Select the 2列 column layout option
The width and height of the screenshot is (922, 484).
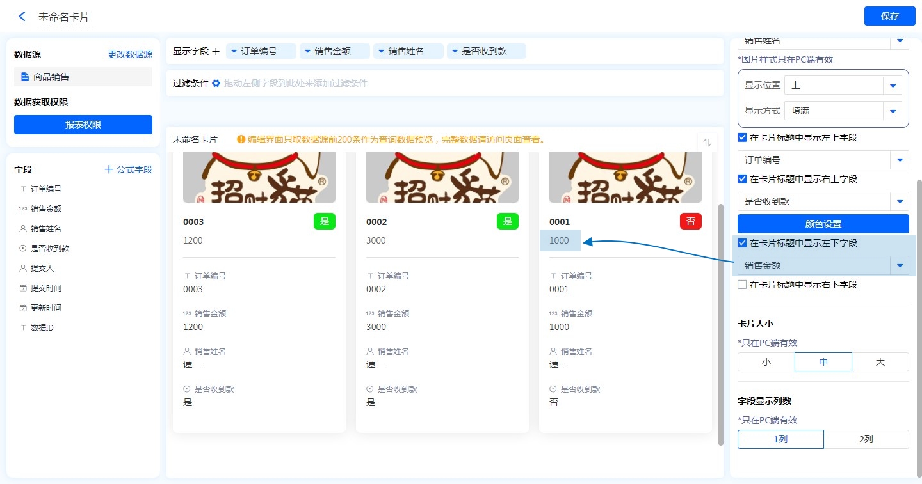[866, 439]
